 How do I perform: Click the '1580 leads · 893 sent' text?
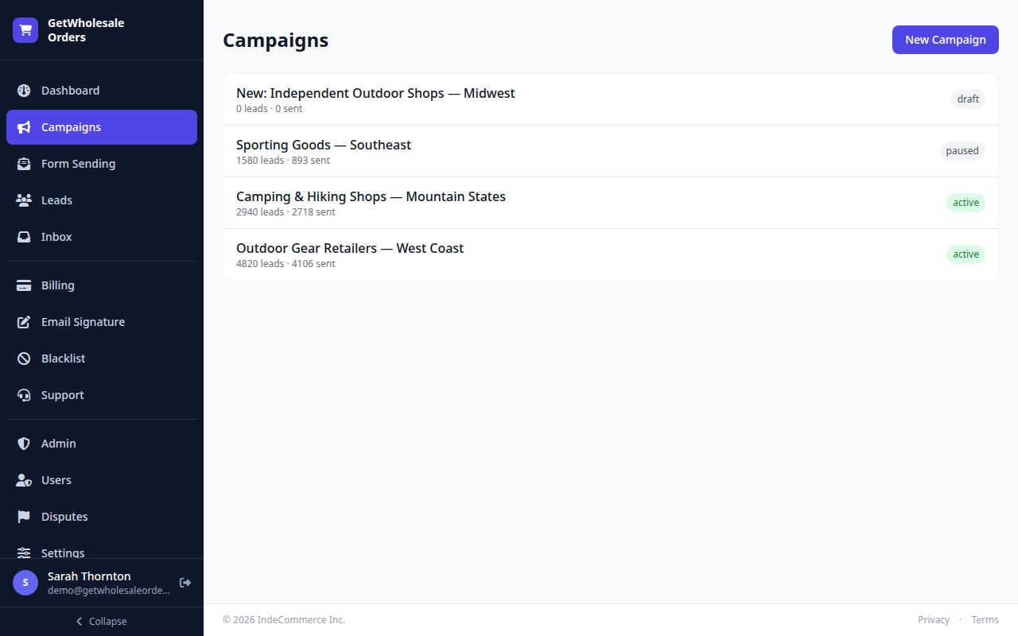click(x=283, y=161)
